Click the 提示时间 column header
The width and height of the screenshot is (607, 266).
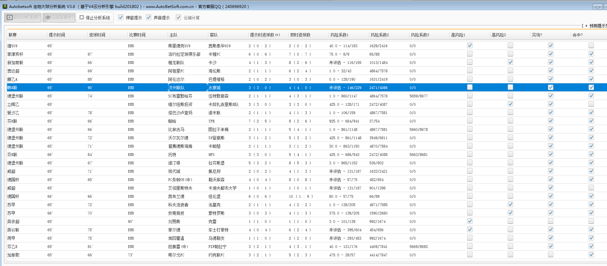click(57, 35)
